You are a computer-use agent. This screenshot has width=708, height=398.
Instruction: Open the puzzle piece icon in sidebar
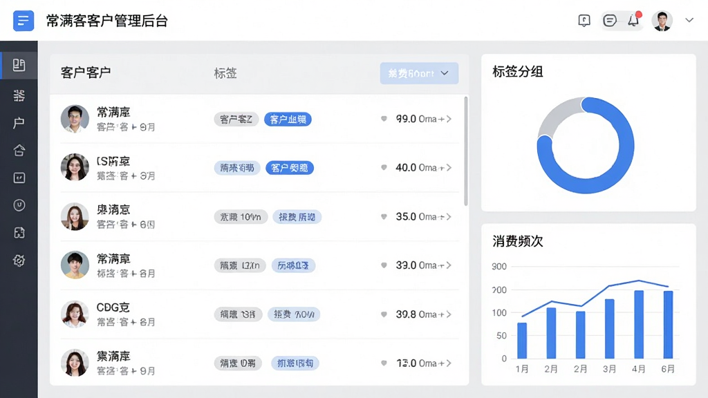(19, 233)
